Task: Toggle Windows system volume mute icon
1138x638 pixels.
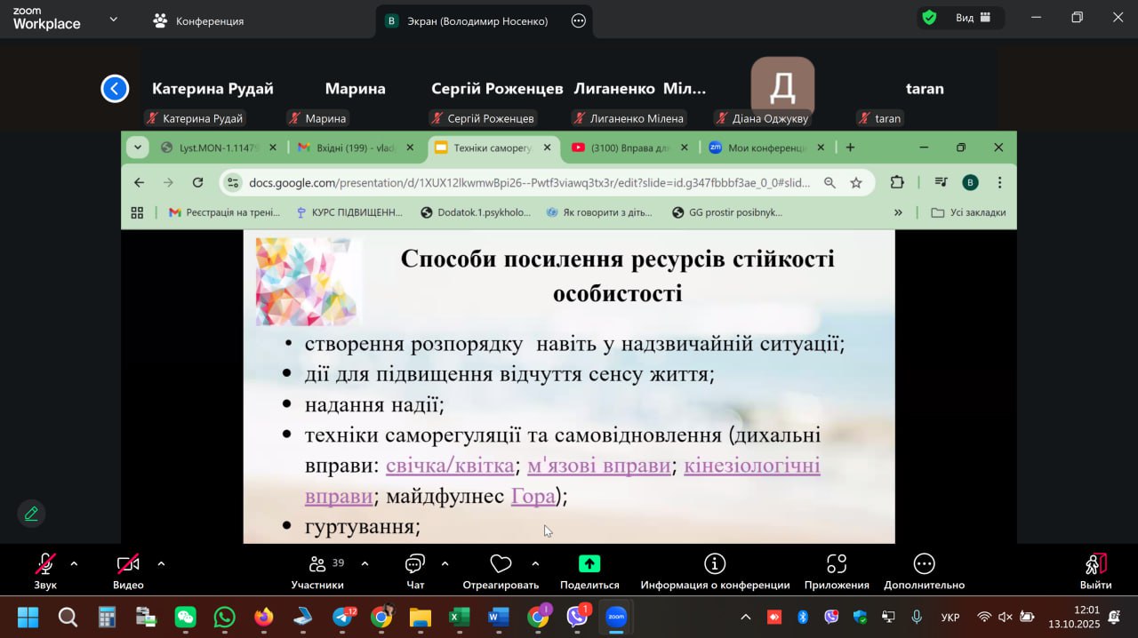Action: click(1006, 617)
